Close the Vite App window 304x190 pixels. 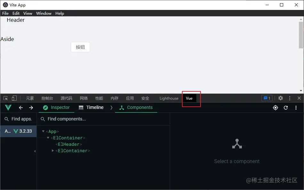point(296,5)
